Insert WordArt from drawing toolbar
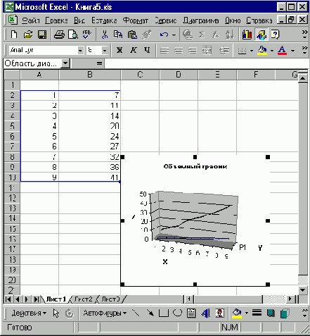The width and height of the screenshot is (310, 336). (x=206, y=313)
